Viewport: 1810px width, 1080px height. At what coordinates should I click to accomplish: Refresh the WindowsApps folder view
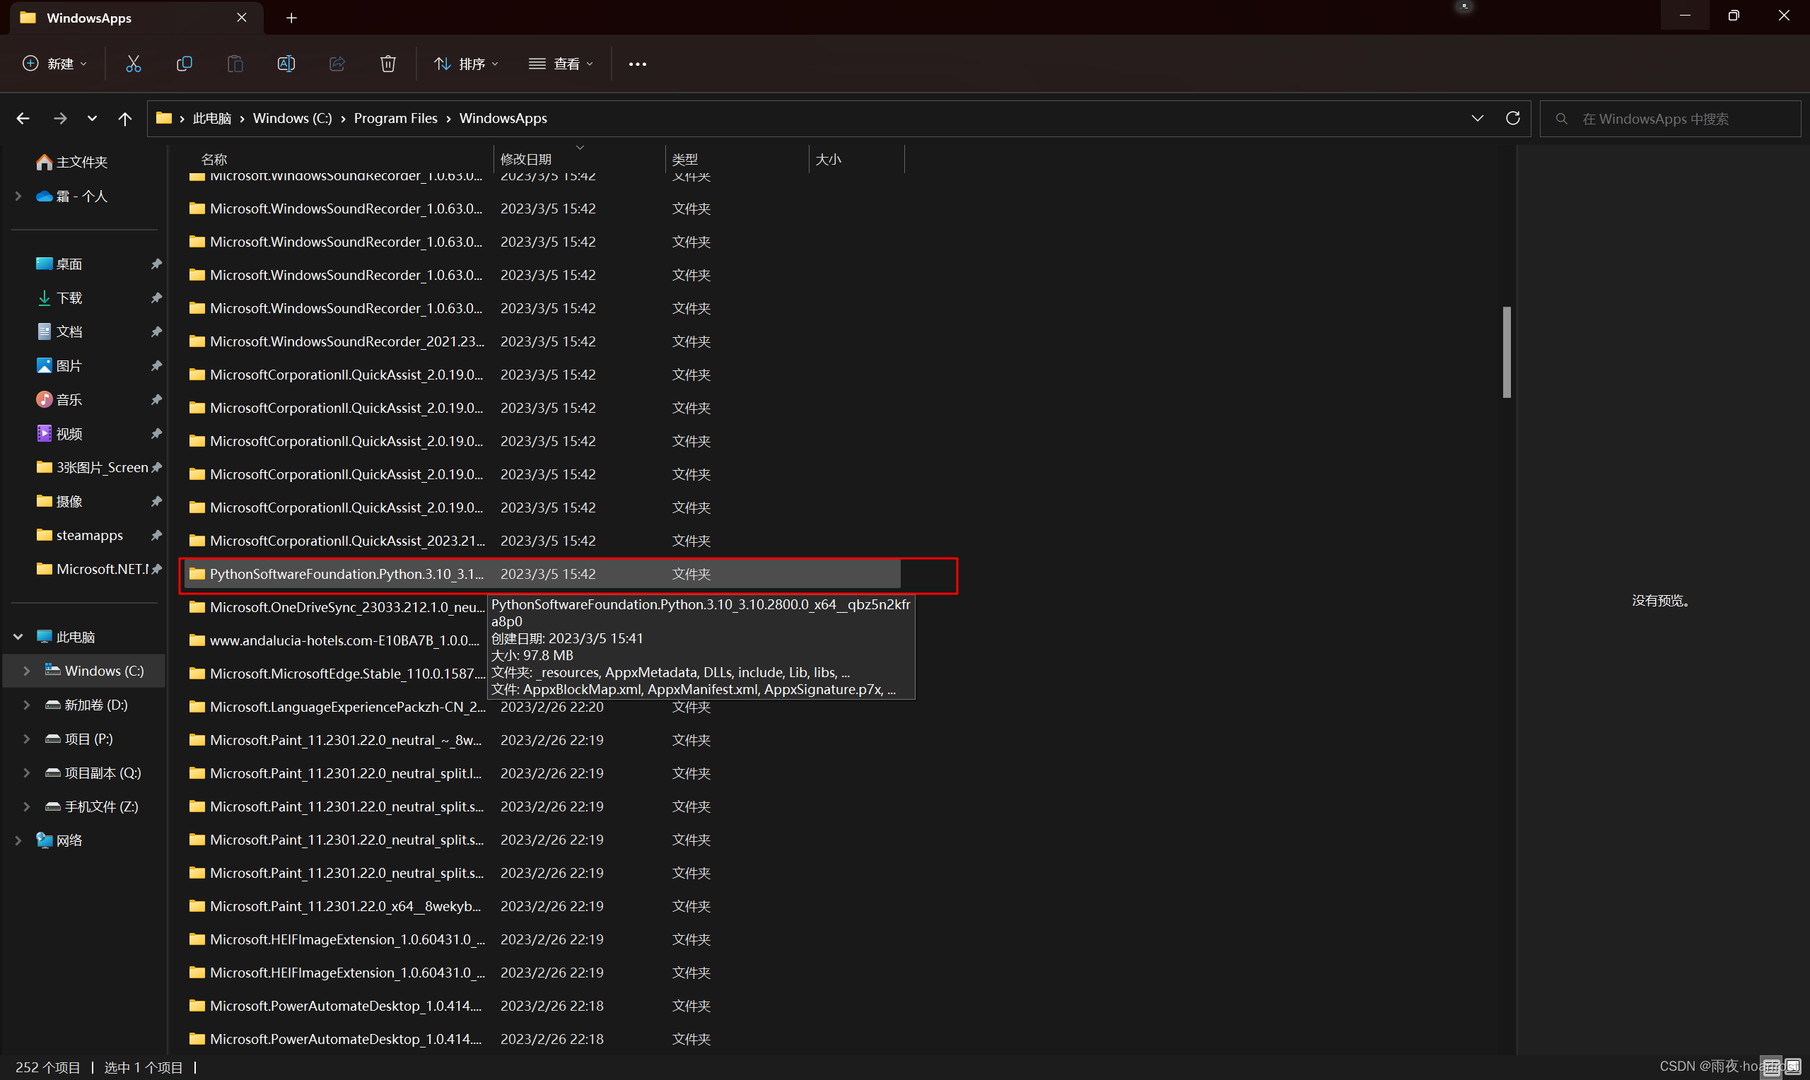(1513, 118)
